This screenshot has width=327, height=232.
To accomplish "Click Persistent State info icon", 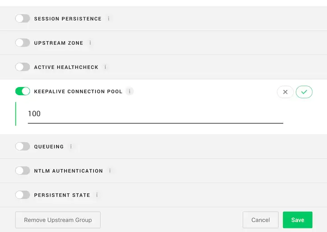I will click(x=97, y=195).
